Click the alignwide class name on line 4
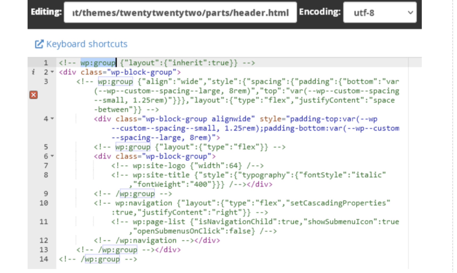This screenshot has height=273, width=457. pyautogui.click(x=233, y=119)
